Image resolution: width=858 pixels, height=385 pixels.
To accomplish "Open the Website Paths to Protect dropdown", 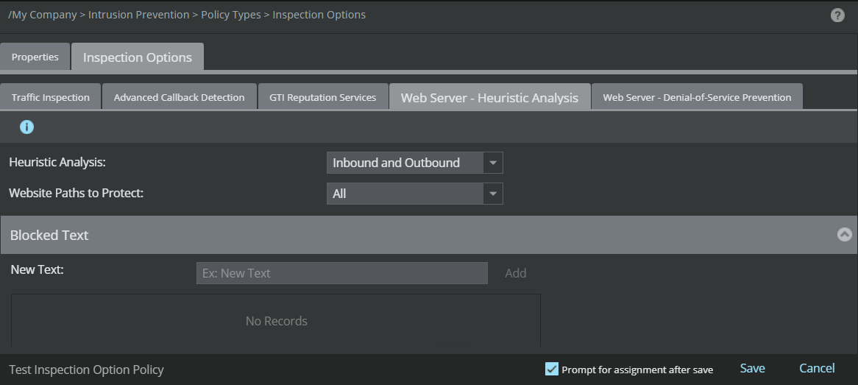I will 415,194.
